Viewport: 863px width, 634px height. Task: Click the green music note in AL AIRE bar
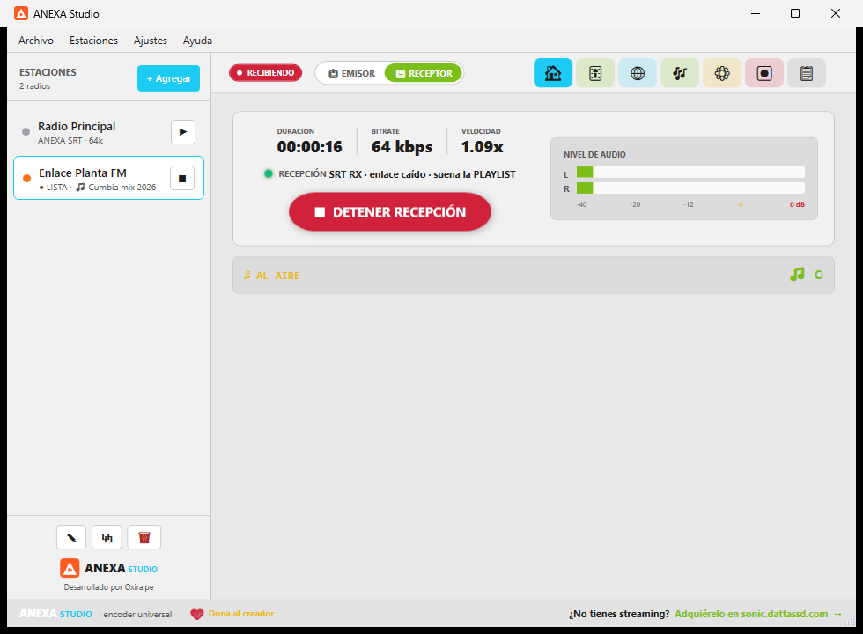[797, 274]
